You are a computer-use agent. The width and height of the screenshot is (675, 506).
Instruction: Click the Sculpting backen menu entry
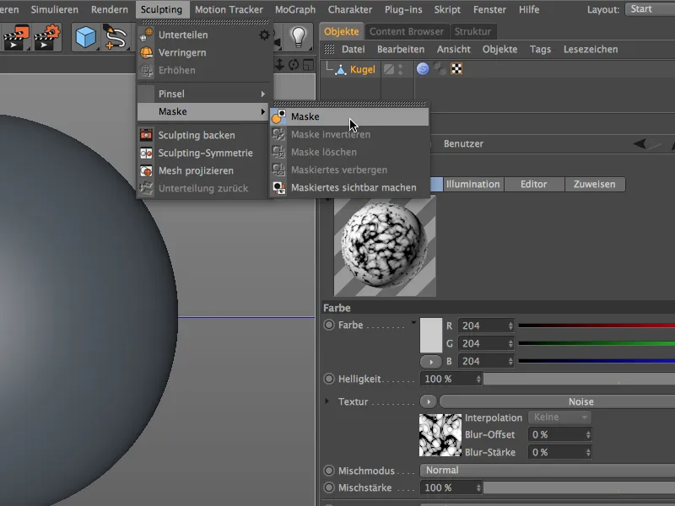197,135
